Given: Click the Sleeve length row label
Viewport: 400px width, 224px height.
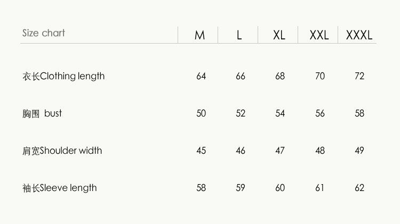Looking at the screenshot, I should [x=60, y=188].
